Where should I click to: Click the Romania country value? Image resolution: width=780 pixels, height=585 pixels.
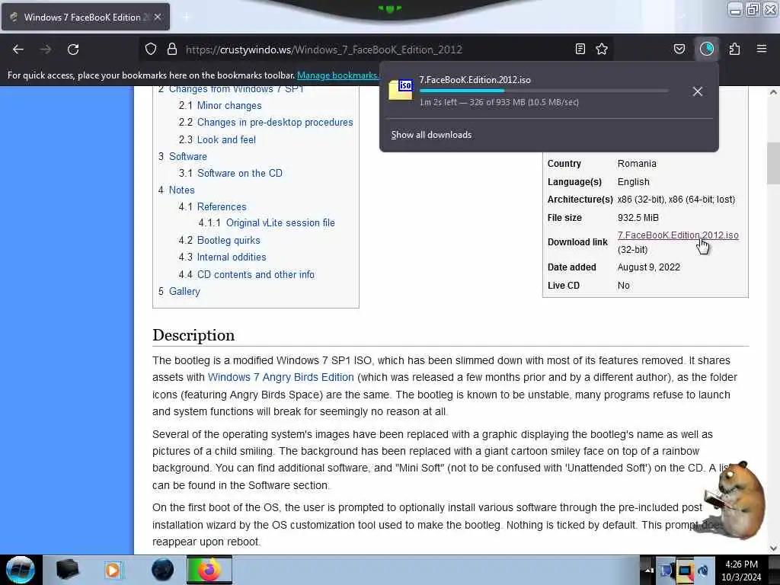[x=637, y=164]
